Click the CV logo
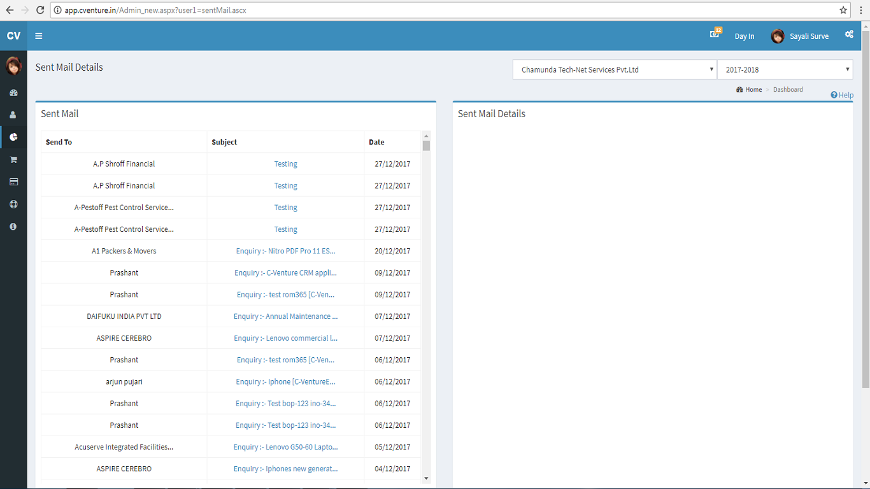Screen dimensions: 870x489 [x=13, y=36]
